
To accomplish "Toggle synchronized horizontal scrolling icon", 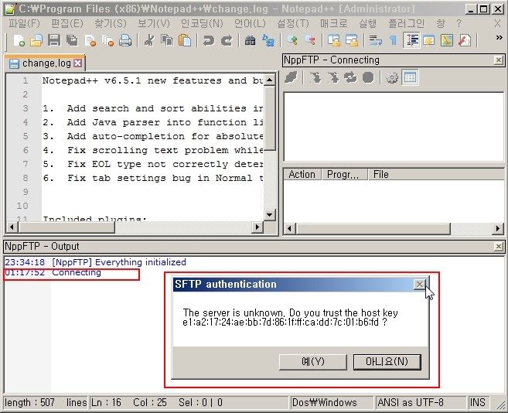I will [352, 40].
